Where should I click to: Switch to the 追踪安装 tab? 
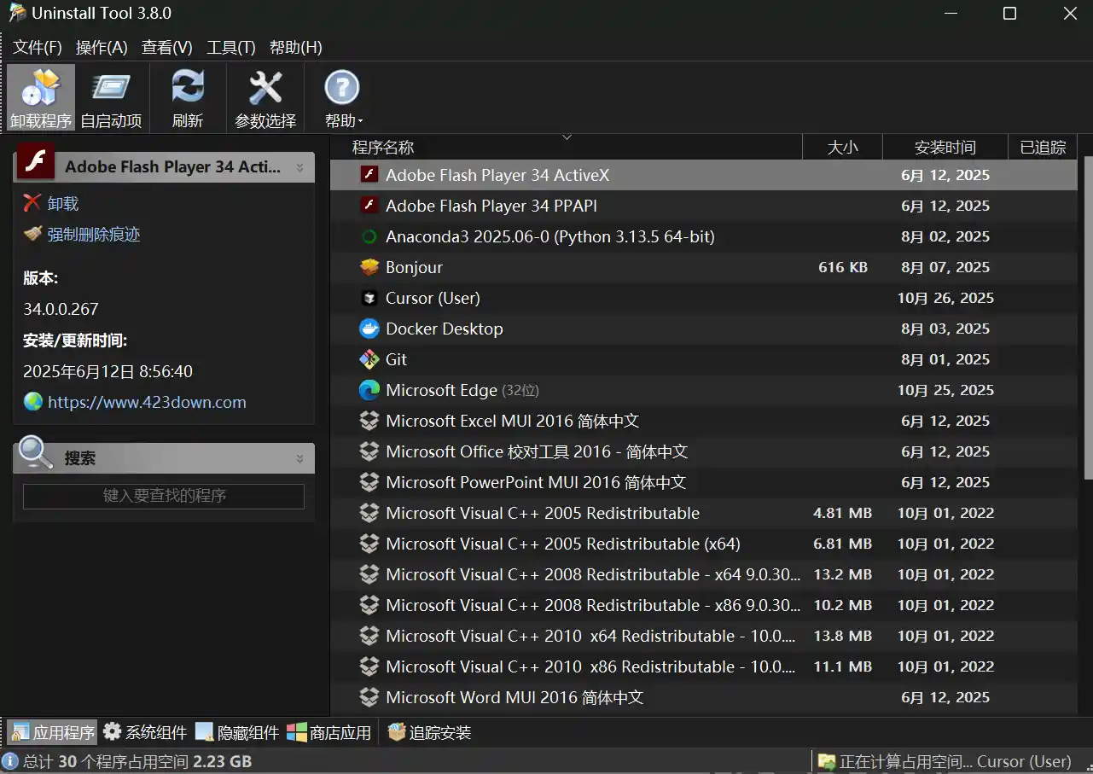[x=429, y=732]
